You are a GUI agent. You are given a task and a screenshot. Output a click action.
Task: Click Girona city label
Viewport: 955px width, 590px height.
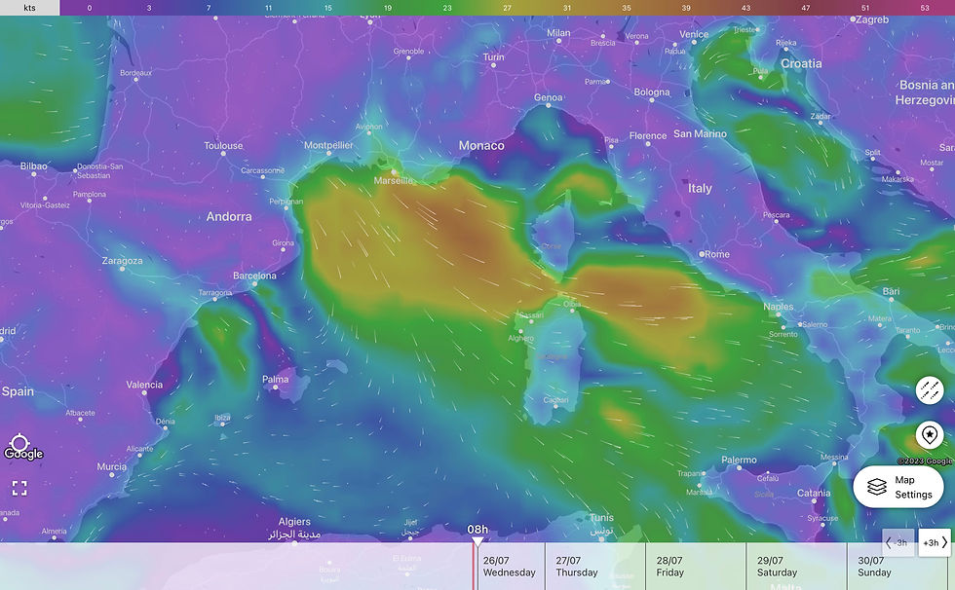[x=283, y=242]
